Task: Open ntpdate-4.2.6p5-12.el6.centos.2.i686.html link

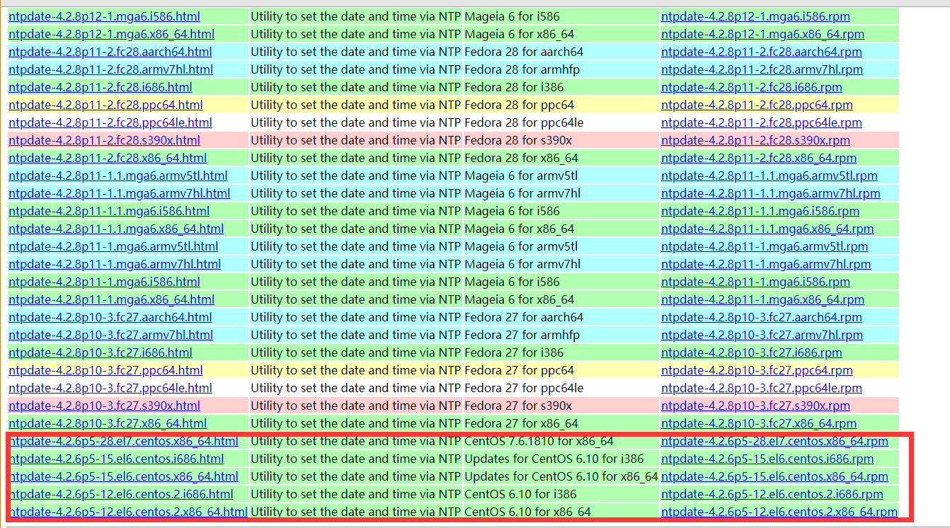Action: (x=122, y=494)
